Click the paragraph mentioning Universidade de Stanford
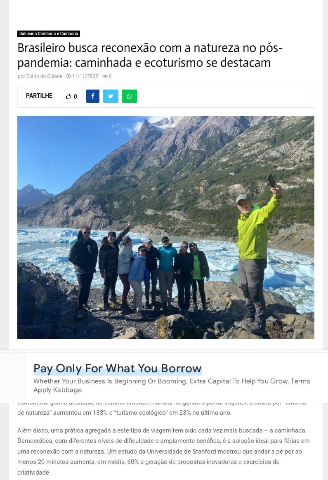The width and height of the screenshot is (328, 480). (164, 452)
